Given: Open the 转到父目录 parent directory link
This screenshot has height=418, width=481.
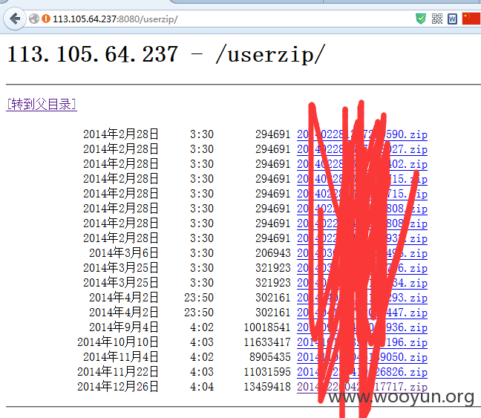Looking at the screenshot, I should pos(42,105).
